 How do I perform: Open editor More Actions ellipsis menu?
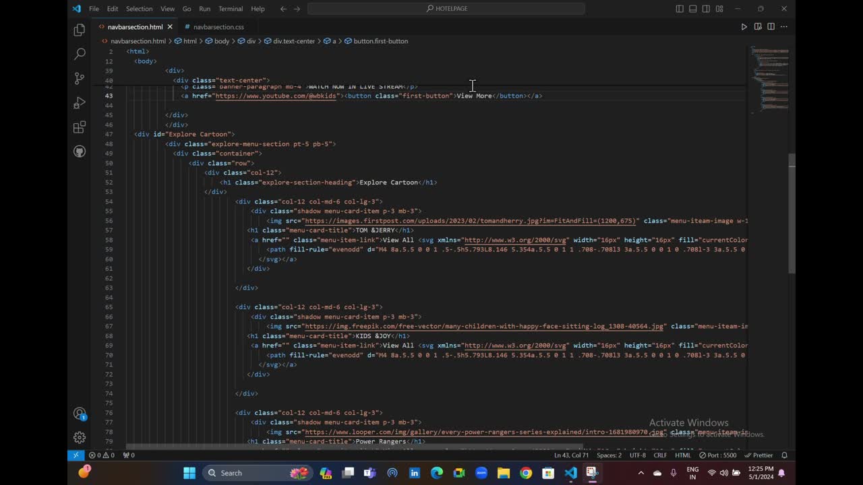click(784, 27)
